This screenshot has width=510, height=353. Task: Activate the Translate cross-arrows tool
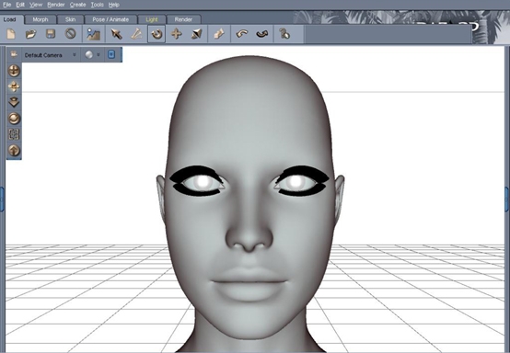pyautogui.click(x=177, y=34)
